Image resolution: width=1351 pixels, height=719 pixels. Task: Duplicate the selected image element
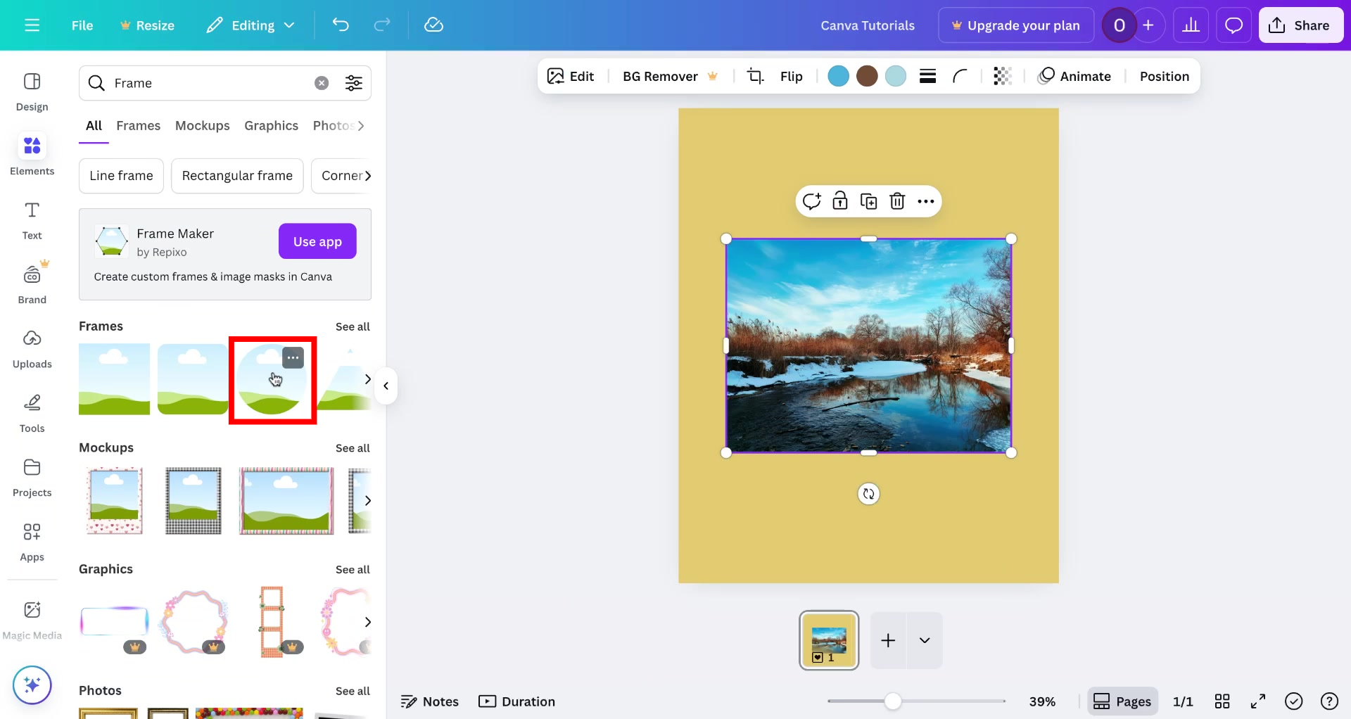(869, 201)
